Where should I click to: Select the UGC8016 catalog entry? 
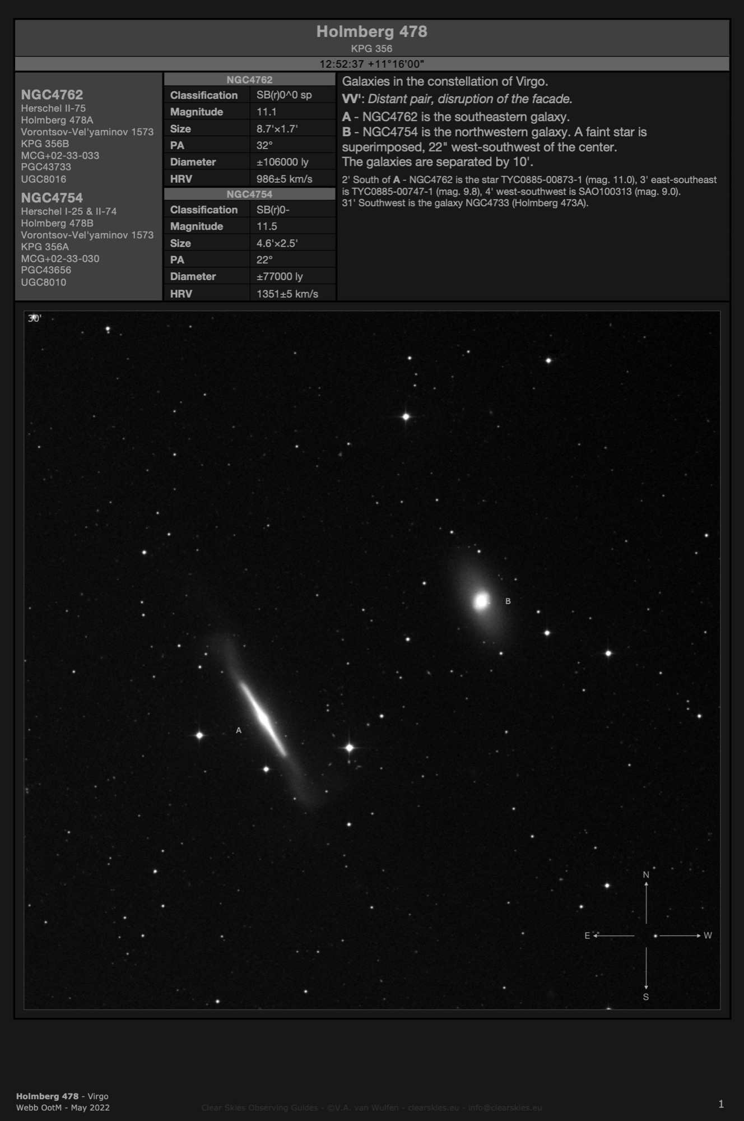pos(44,179)
